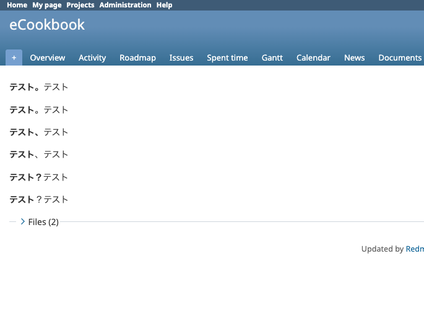Viewport: 424px width, 311px height.
Task: Go to the News tab
Action: tap(354, 58)
